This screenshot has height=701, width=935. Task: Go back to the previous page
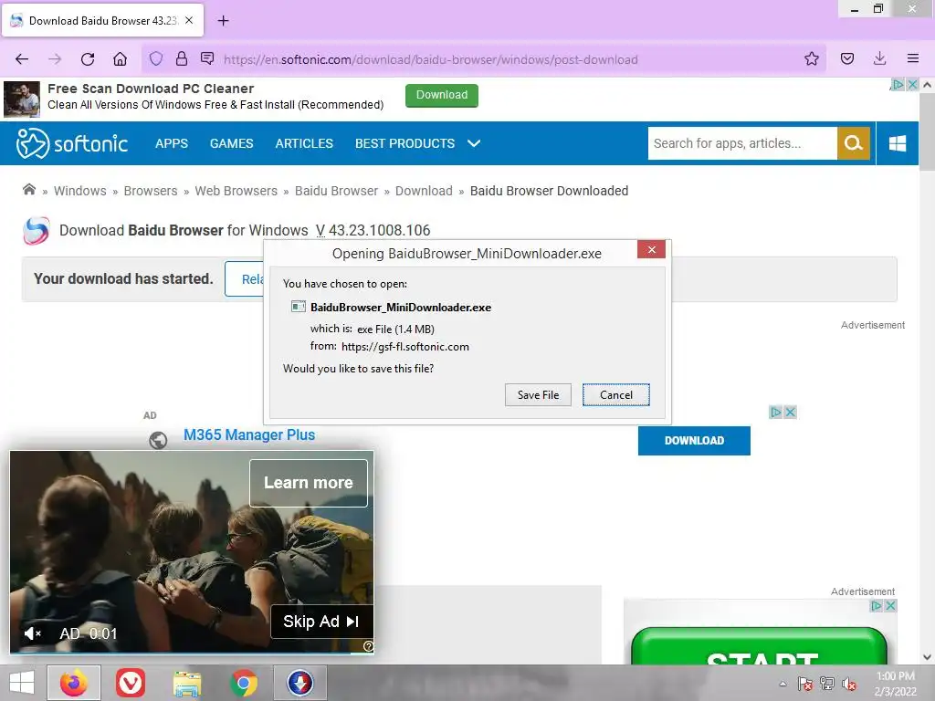(22, 59)
